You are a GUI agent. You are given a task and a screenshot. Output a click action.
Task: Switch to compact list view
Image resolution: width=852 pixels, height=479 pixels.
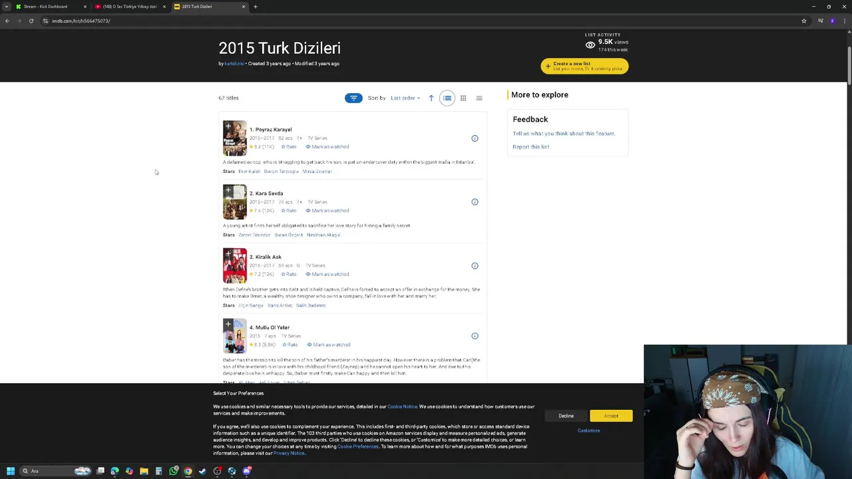pos(479,98)
